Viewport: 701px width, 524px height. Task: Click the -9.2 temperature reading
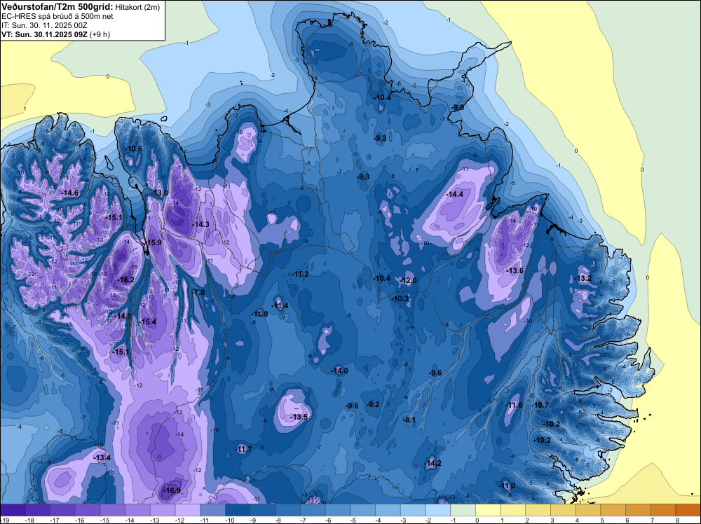tap(373, 404)
